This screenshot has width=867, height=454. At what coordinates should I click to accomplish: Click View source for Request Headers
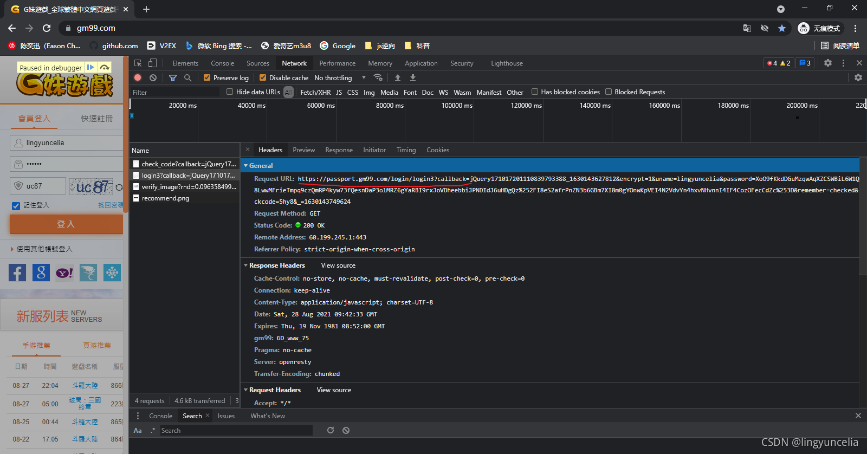click(x=334, y=390)
